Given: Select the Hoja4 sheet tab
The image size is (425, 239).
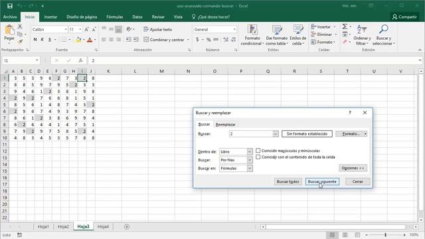Looking at the screenshot, I should [x=103, y=226].
